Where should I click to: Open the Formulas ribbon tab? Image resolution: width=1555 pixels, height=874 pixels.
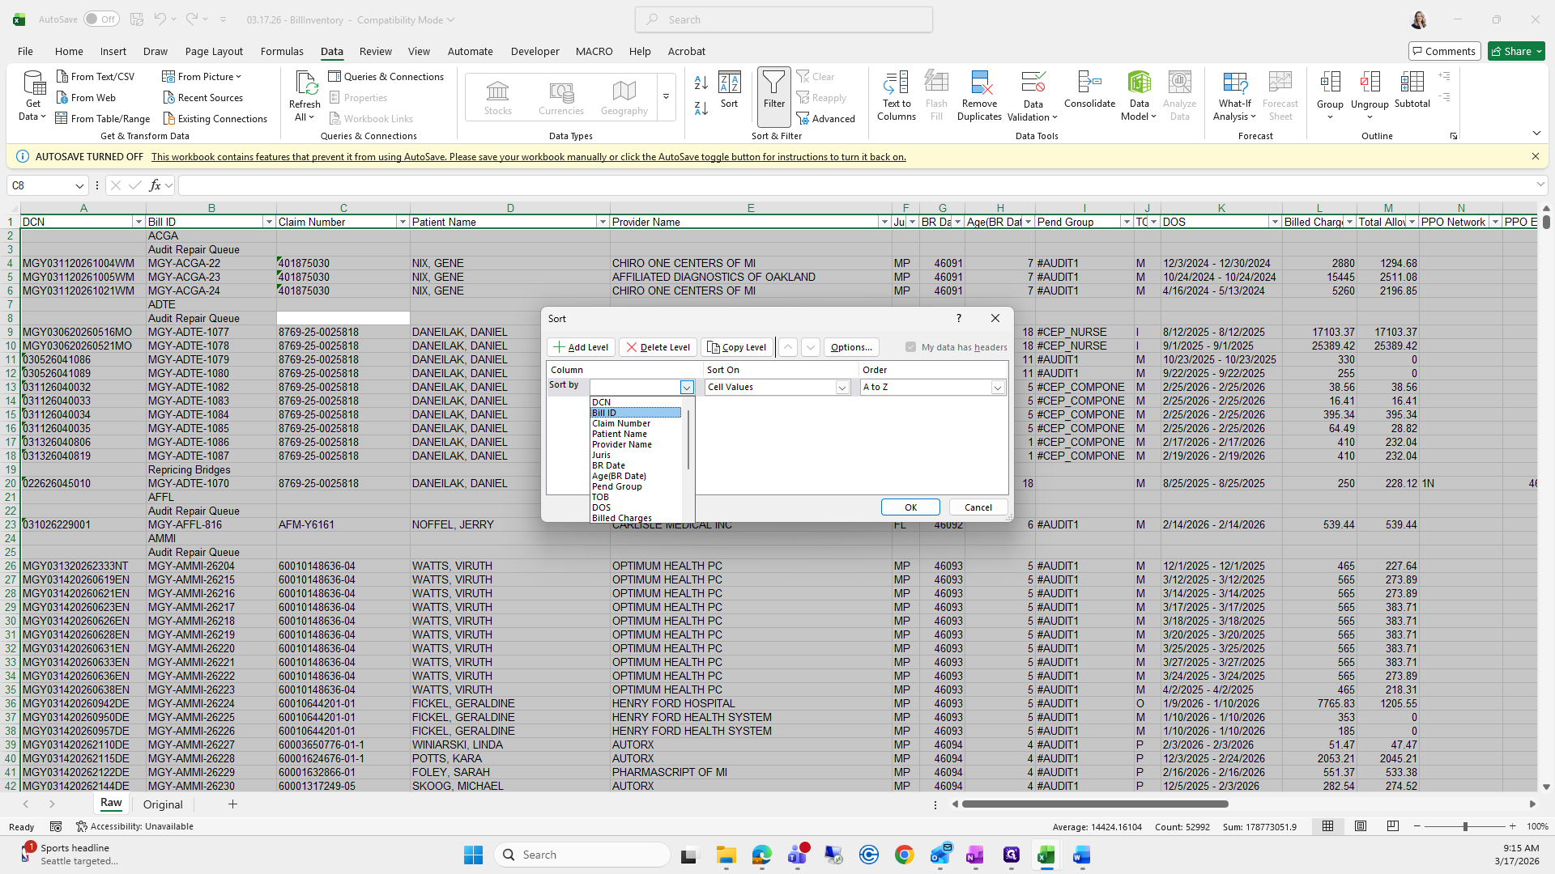(x=282, y=51)
